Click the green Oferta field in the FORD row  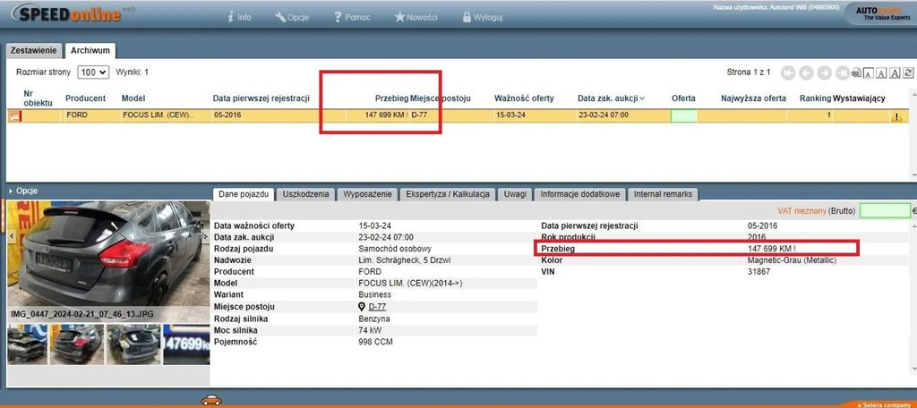tap(683, 115)
